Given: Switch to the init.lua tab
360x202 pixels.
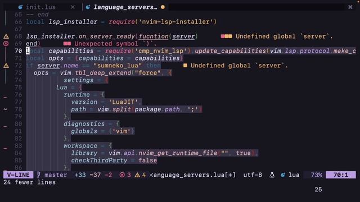Looking at the screenshot, I should click(41, 7).
